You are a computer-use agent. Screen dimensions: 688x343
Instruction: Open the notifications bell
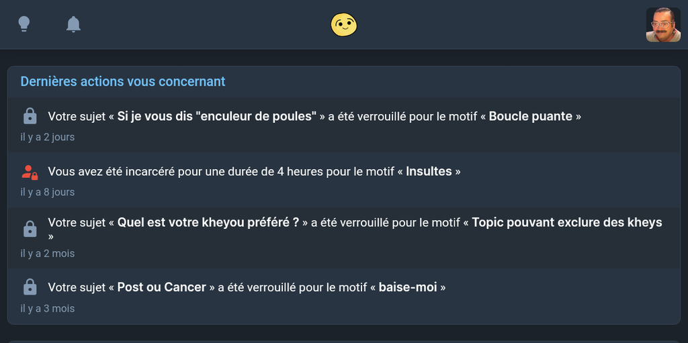[x=73, y=24]
